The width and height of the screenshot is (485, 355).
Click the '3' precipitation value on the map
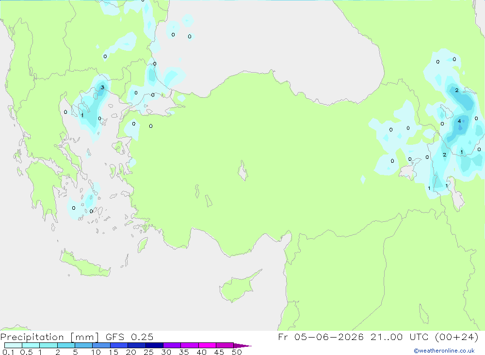[x=102, y=88]
